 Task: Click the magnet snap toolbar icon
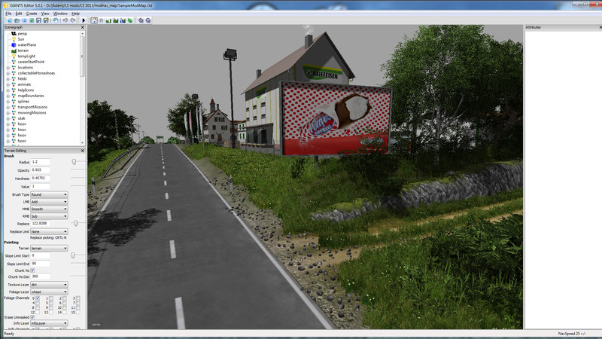tap(101, 20)
